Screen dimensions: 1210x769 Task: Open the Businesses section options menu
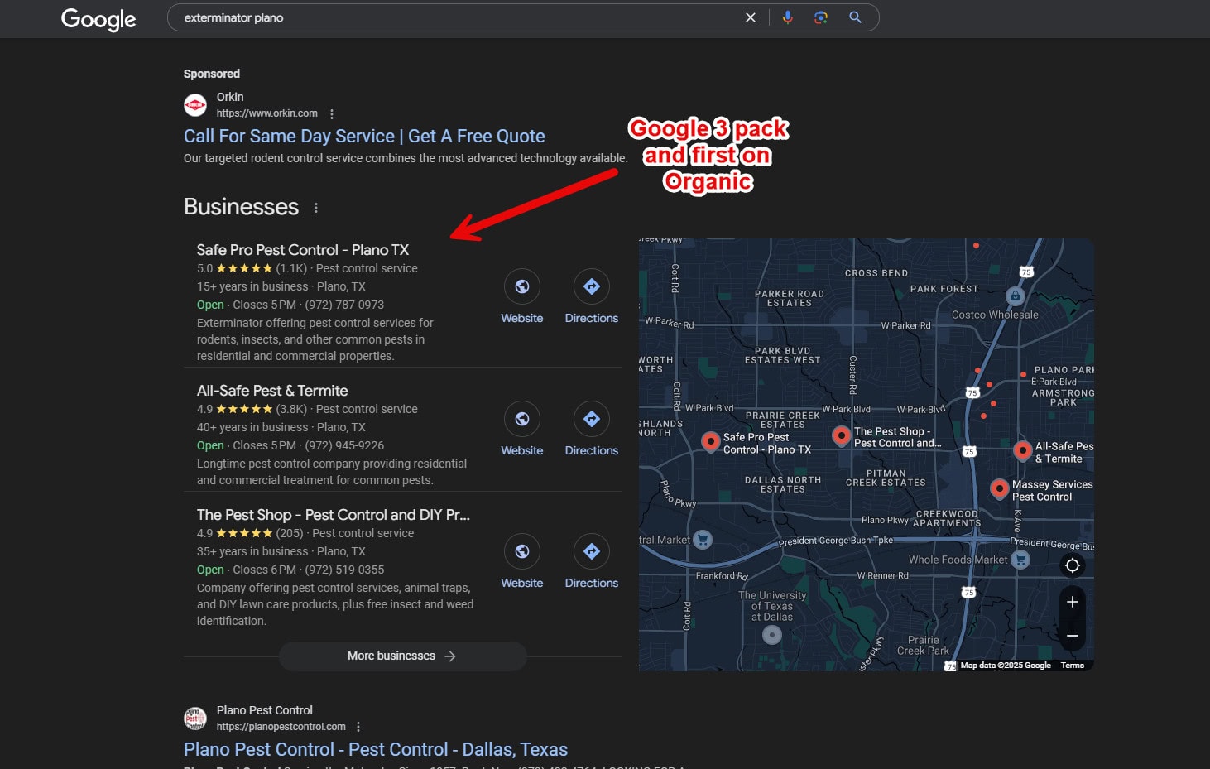coord(316,208)
